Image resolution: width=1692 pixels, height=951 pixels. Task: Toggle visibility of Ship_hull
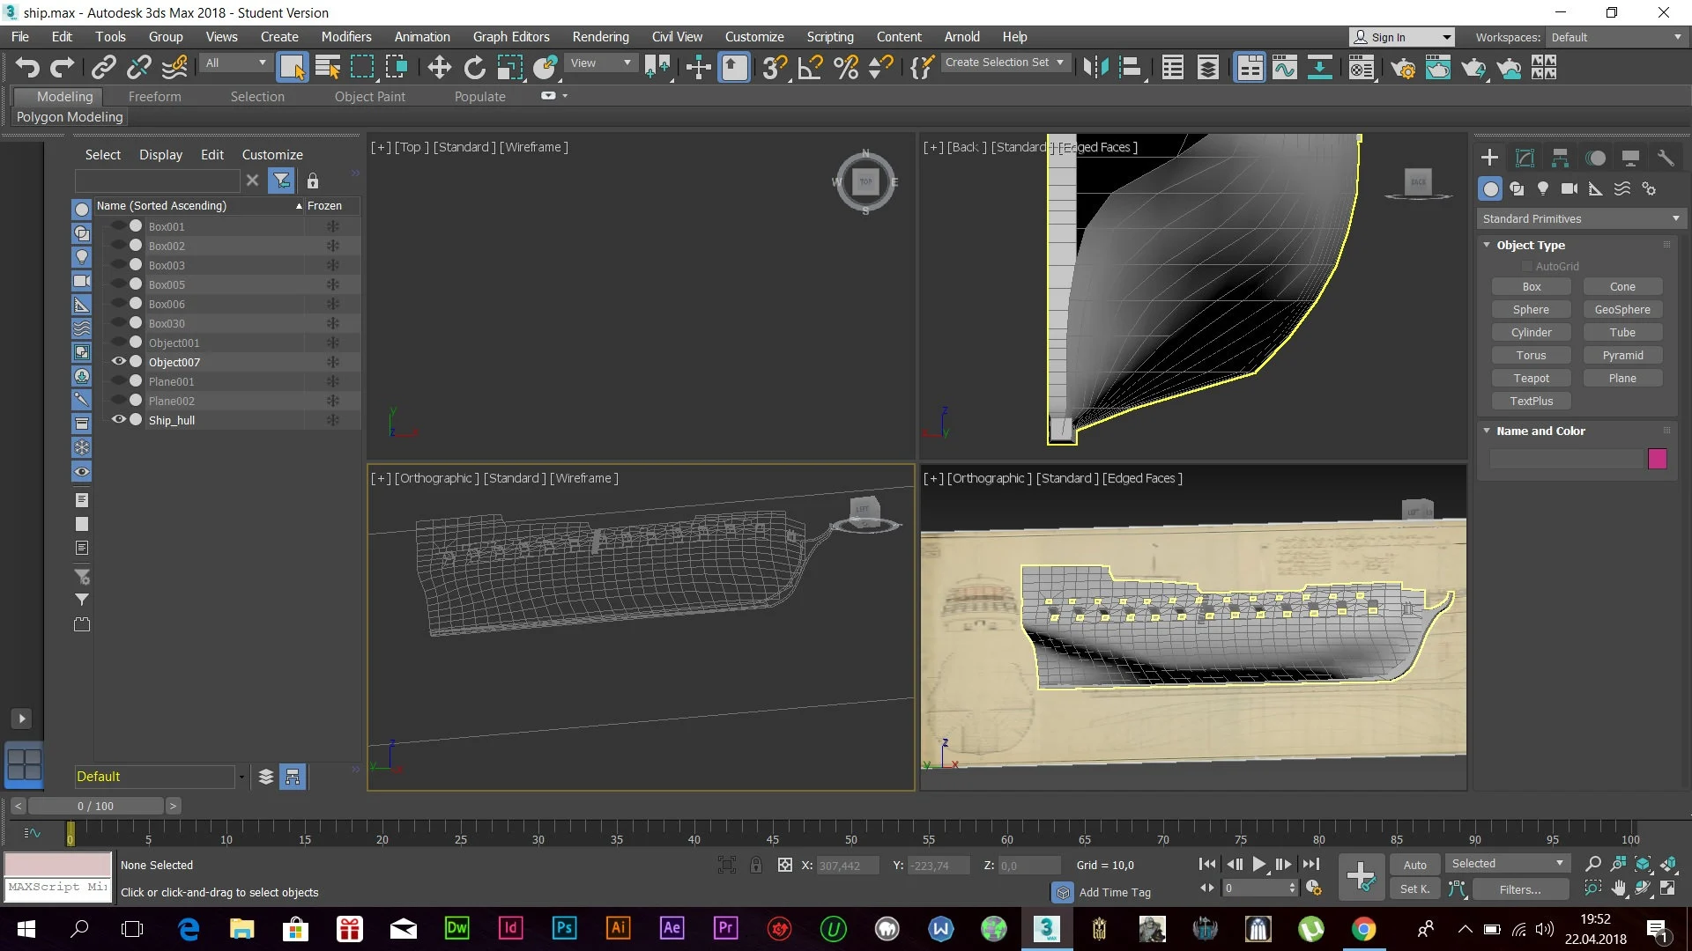click(x=118, y=419)
